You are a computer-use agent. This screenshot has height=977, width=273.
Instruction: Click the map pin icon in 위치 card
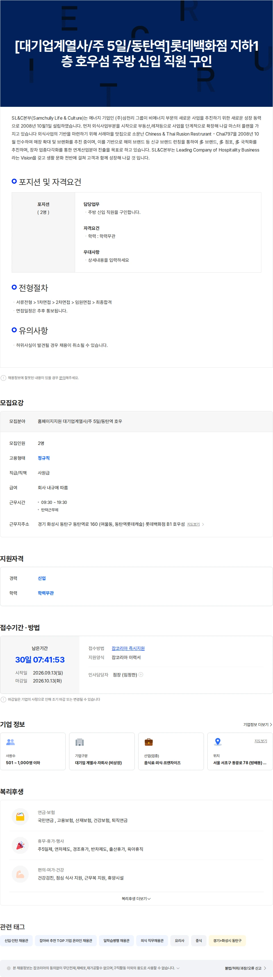[218, 742]
